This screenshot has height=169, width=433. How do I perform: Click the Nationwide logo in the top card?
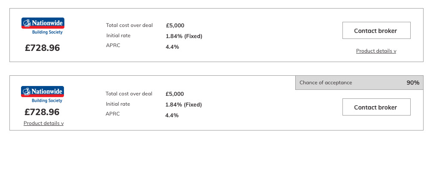[43, 26]
